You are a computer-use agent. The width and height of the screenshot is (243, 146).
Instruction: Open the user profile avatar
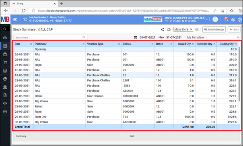pos(215,19)
